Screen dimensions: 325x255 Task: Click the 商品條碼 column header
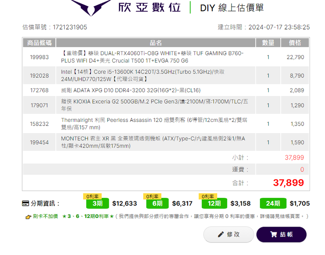[39, 43]
